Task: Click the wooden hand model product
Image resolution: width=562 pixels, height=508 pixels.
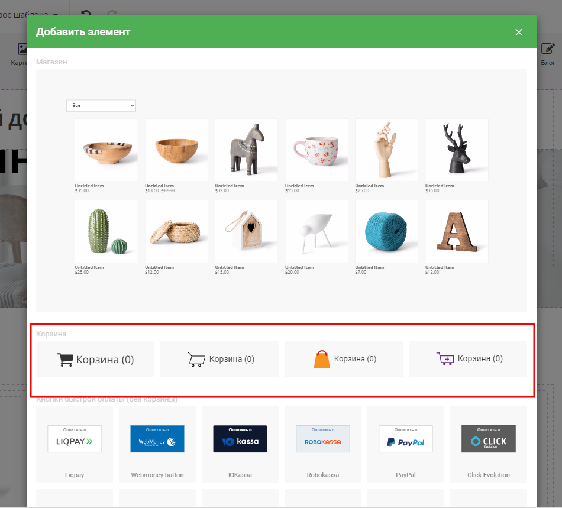Action: [x=386, y=150]
